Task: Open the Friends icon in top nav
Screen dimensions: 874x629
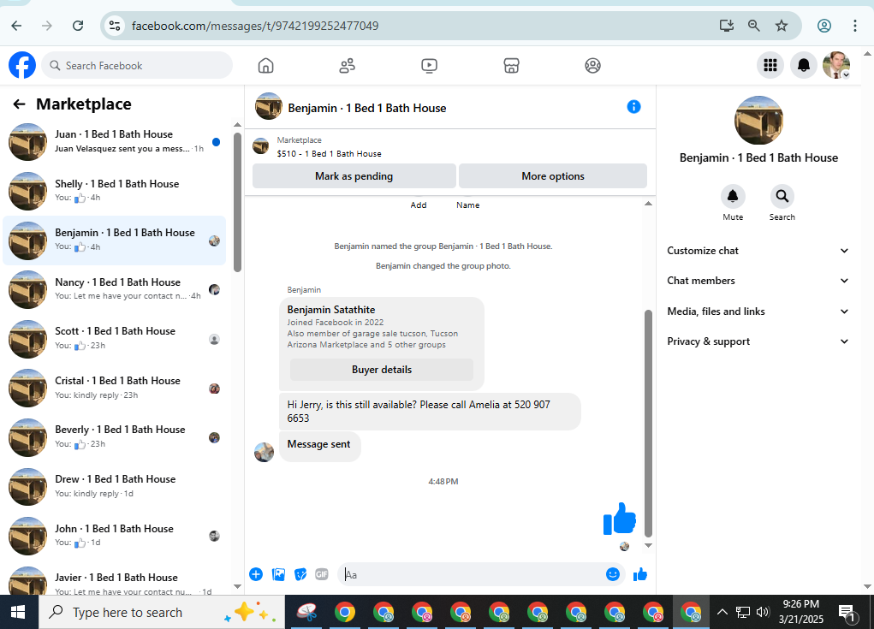Action: [348, 66]
